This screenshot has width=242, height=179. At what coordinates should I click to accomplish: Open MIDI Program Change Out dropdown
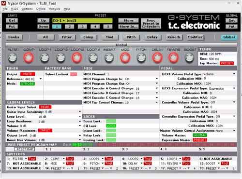157,83
